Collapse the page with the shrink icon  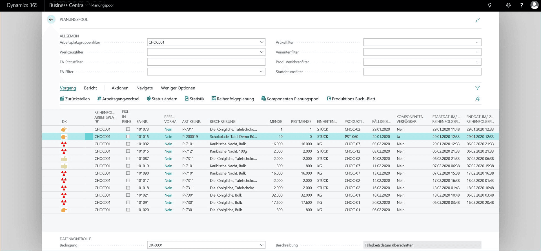tap(477, 20)
